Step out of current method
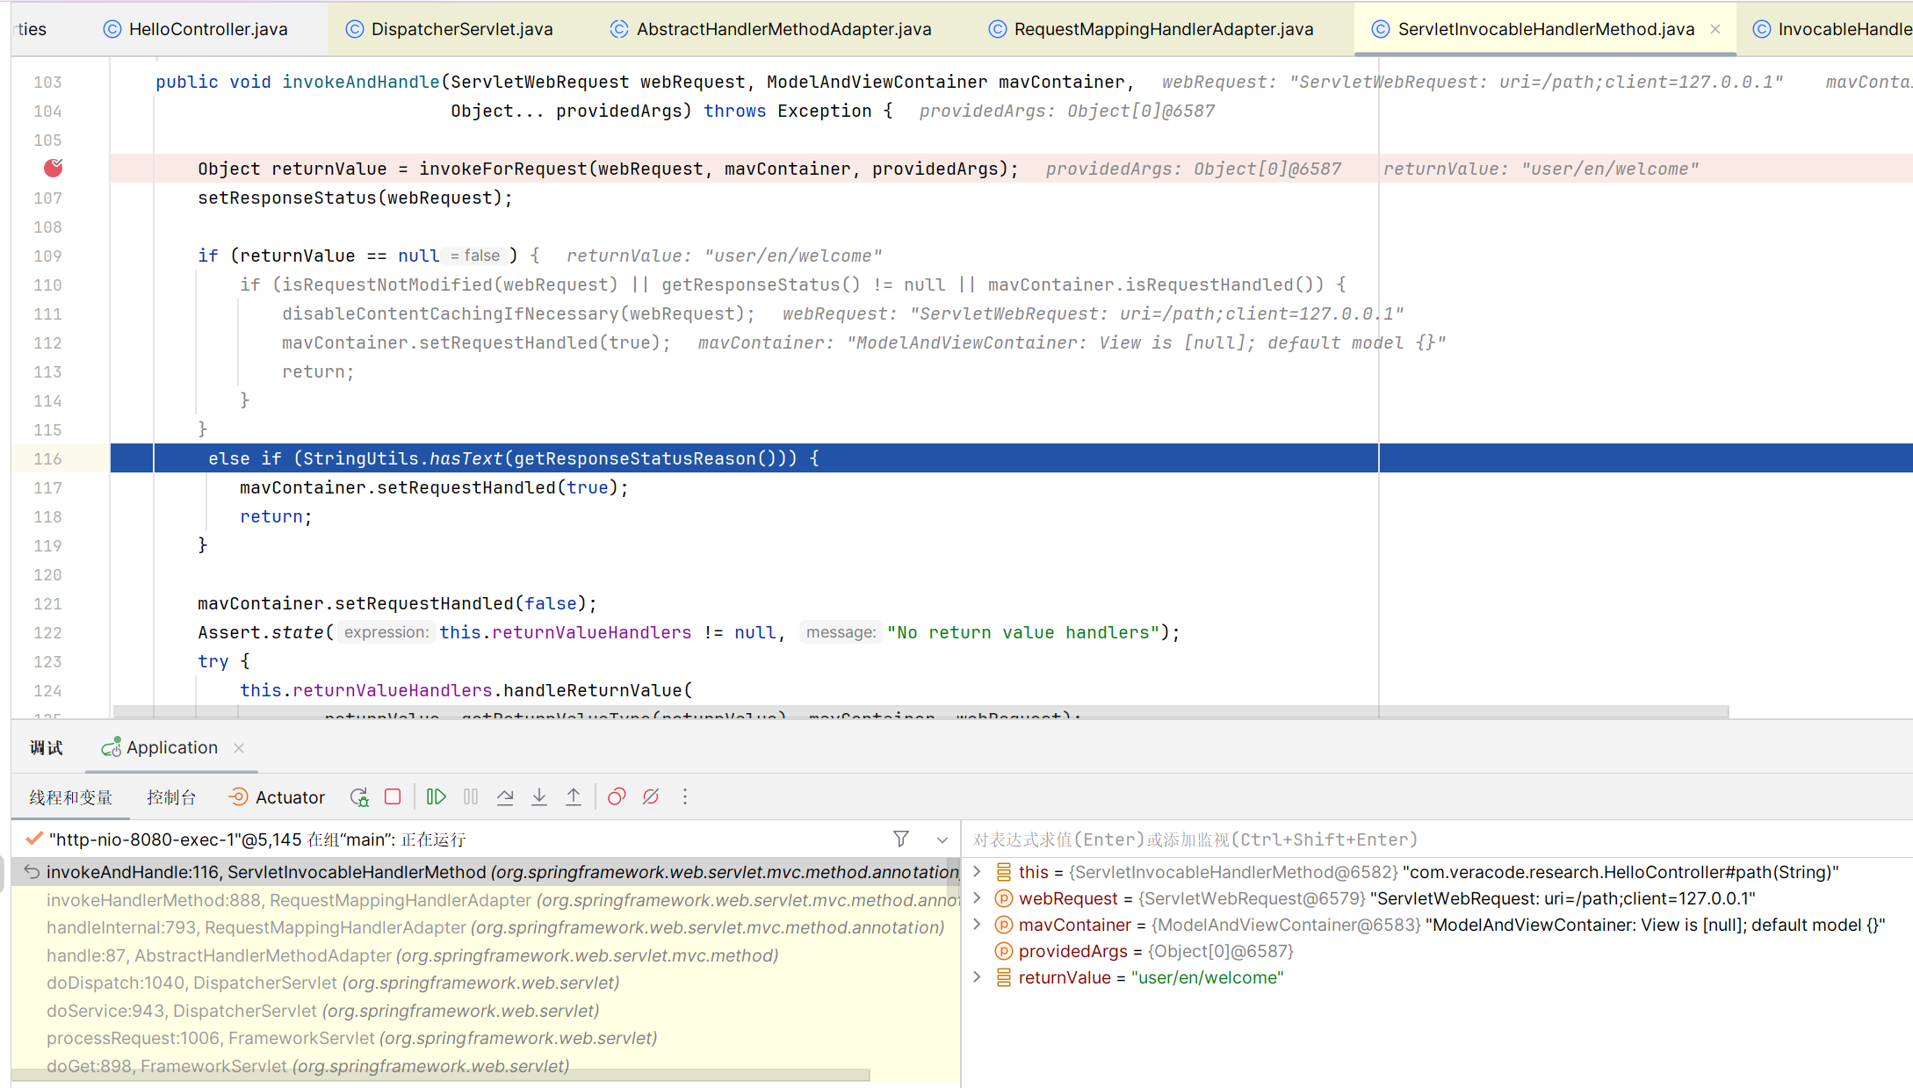The width and height of the screenshot is (1913, 1088). [574, 797]
